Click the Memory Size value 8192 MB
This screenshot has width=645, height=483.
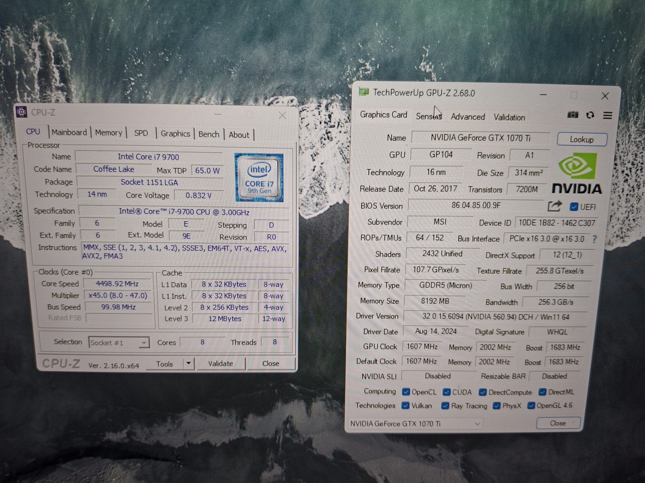coord(435,301)
